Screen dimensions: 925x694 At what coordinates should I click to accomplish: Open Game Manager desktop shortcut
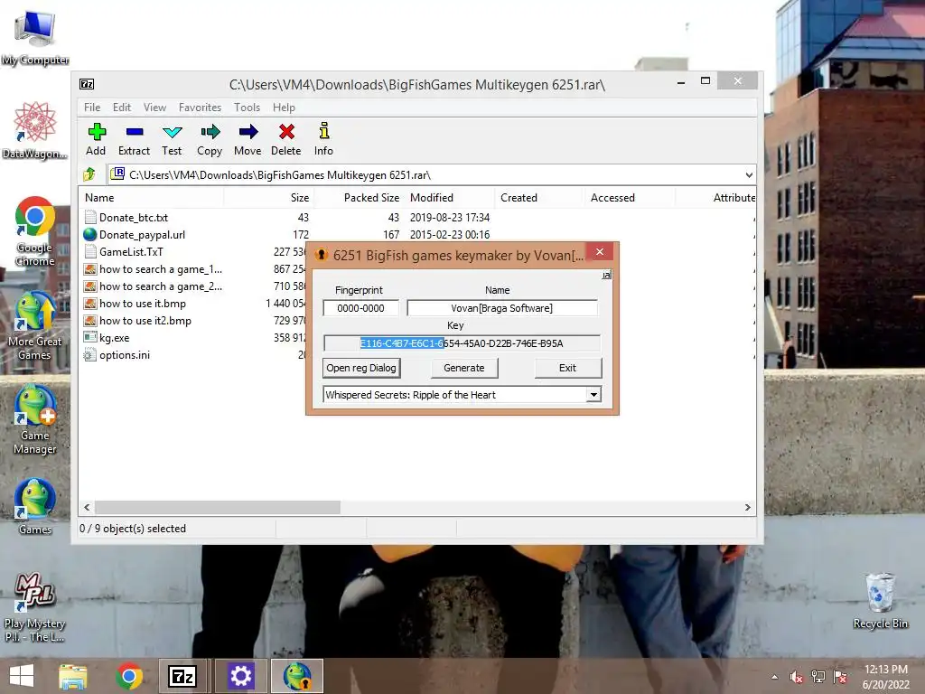click(x=35, y=419)
